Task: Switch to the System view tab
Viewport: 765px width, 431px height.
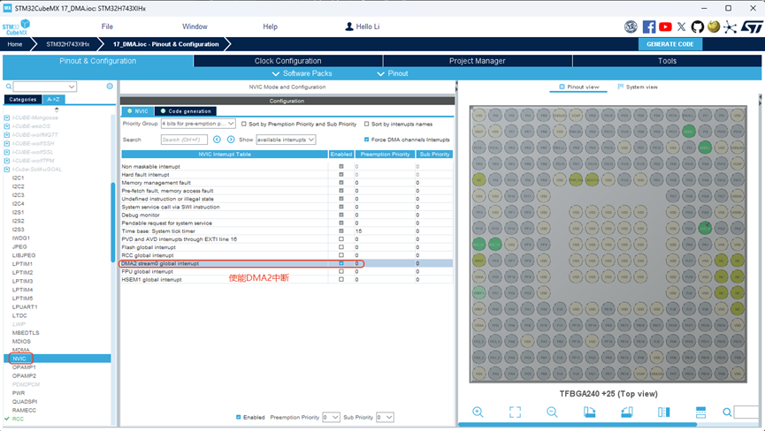Action: click(x=638, y=87)
